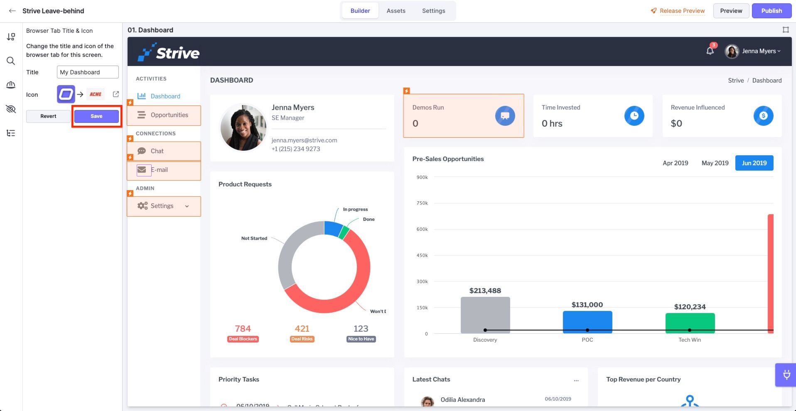This screenshot has height=411, width=796.
Task: Click the fullscreen frame icon at top right
Action: coord(786,30)
